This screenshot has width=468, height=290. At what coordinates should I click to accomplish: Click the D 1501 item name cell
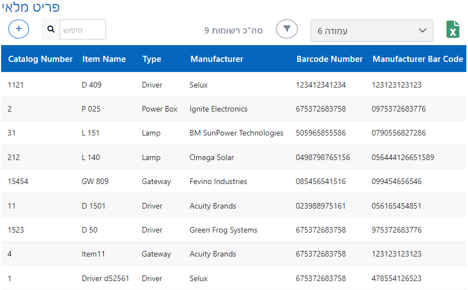(x=94, y=206)
